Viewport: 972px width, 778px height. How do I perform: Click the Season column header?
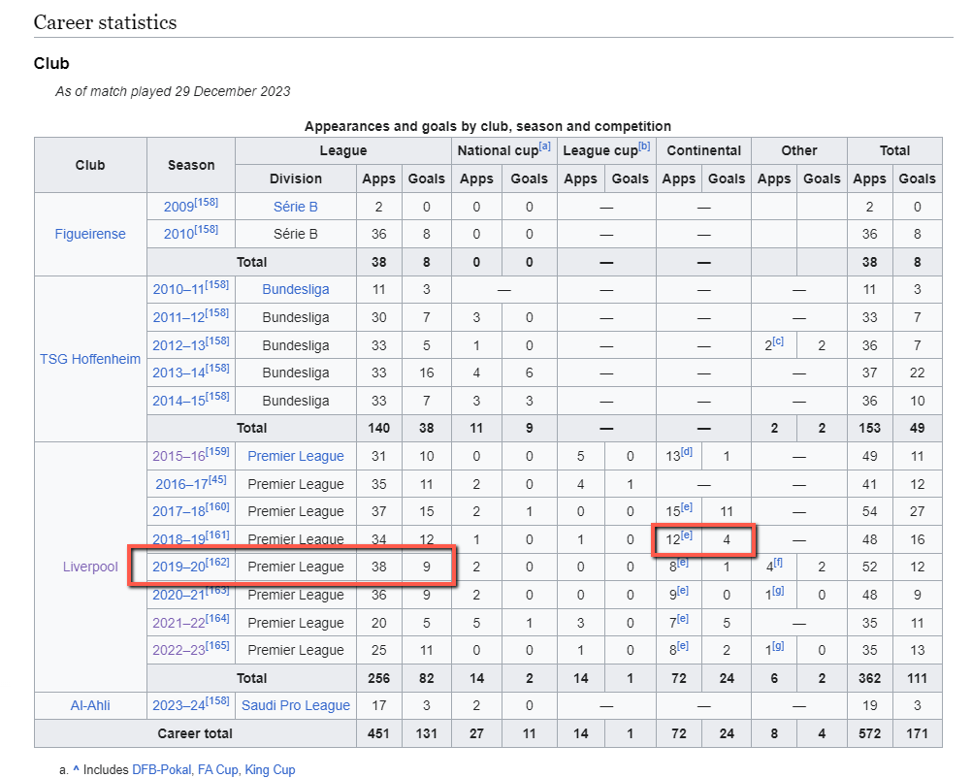[x=191, y=165]
